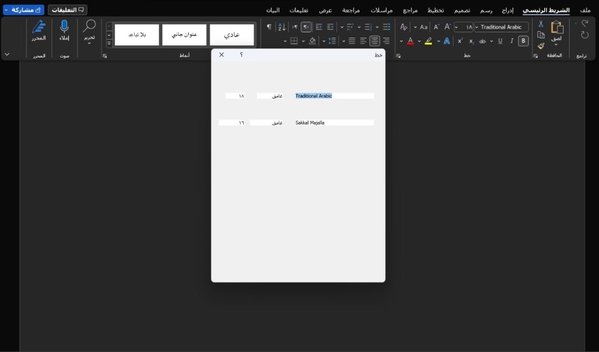Apply text effects with the blue outlined A
The height and width of the screenshot is (352, 599).
(x=447, y=41)
